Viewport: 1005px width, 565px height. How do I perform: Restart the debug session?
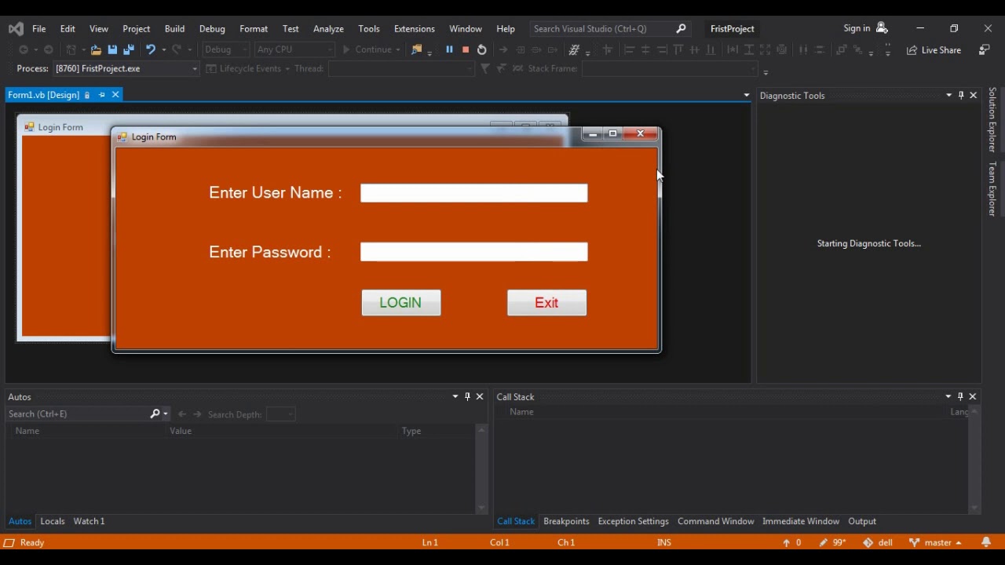[x=482, y=49]
